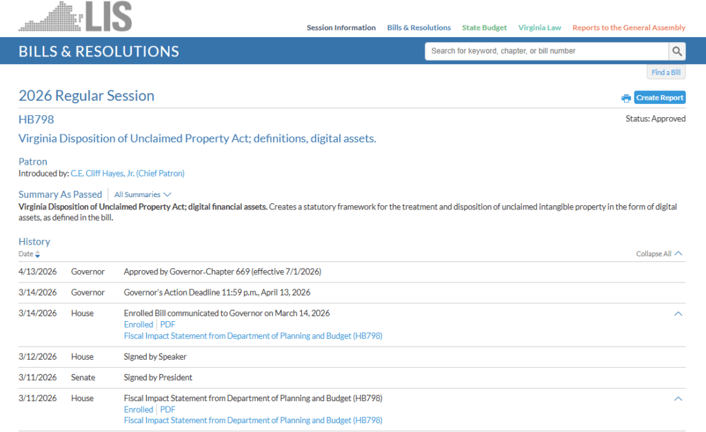706x432 pixels.
Task: Click the LIS logo
Action: point(75,17)
